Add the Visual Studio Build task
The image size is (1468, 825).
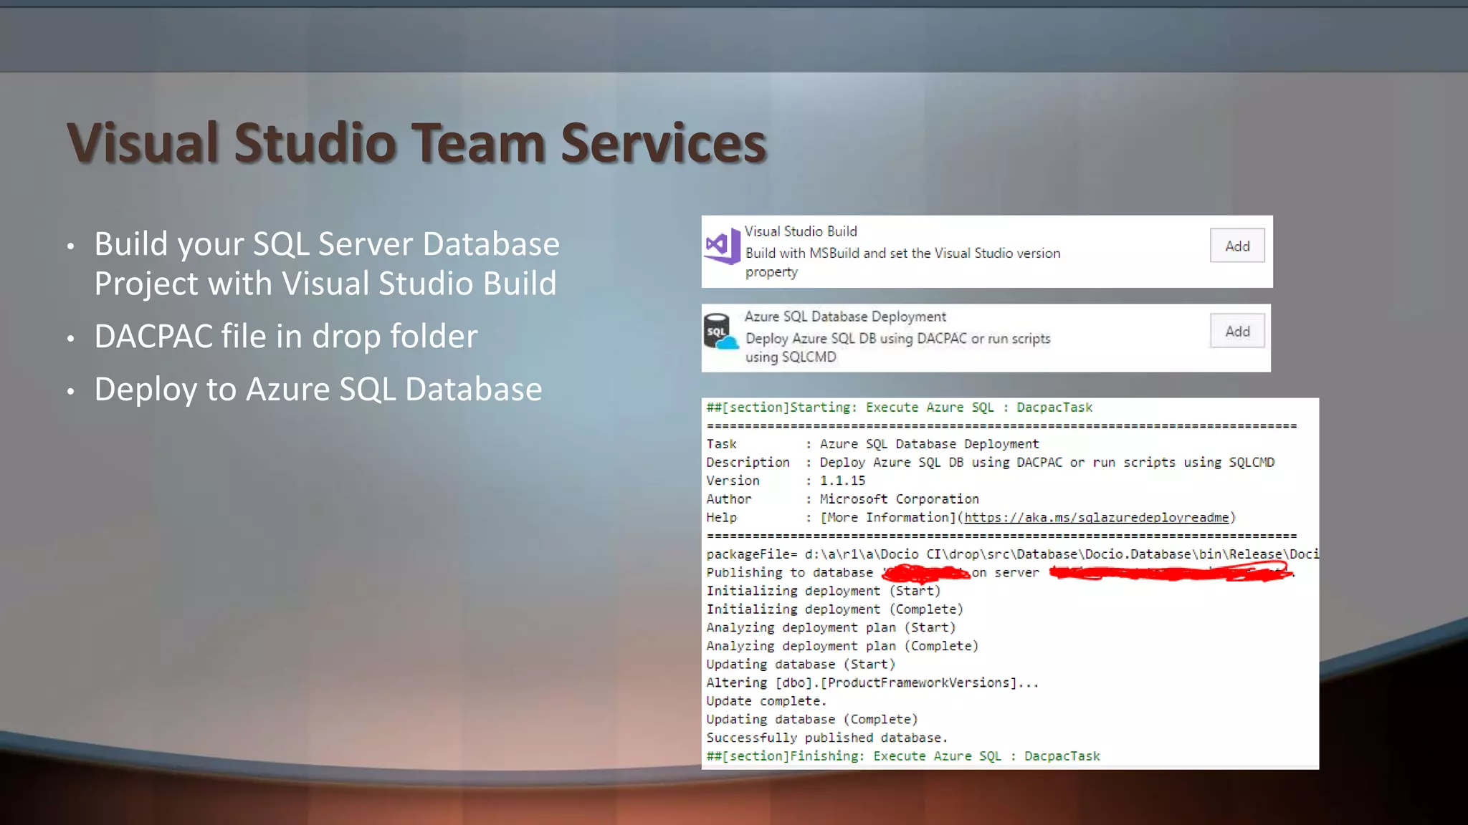click(1237, 246)
